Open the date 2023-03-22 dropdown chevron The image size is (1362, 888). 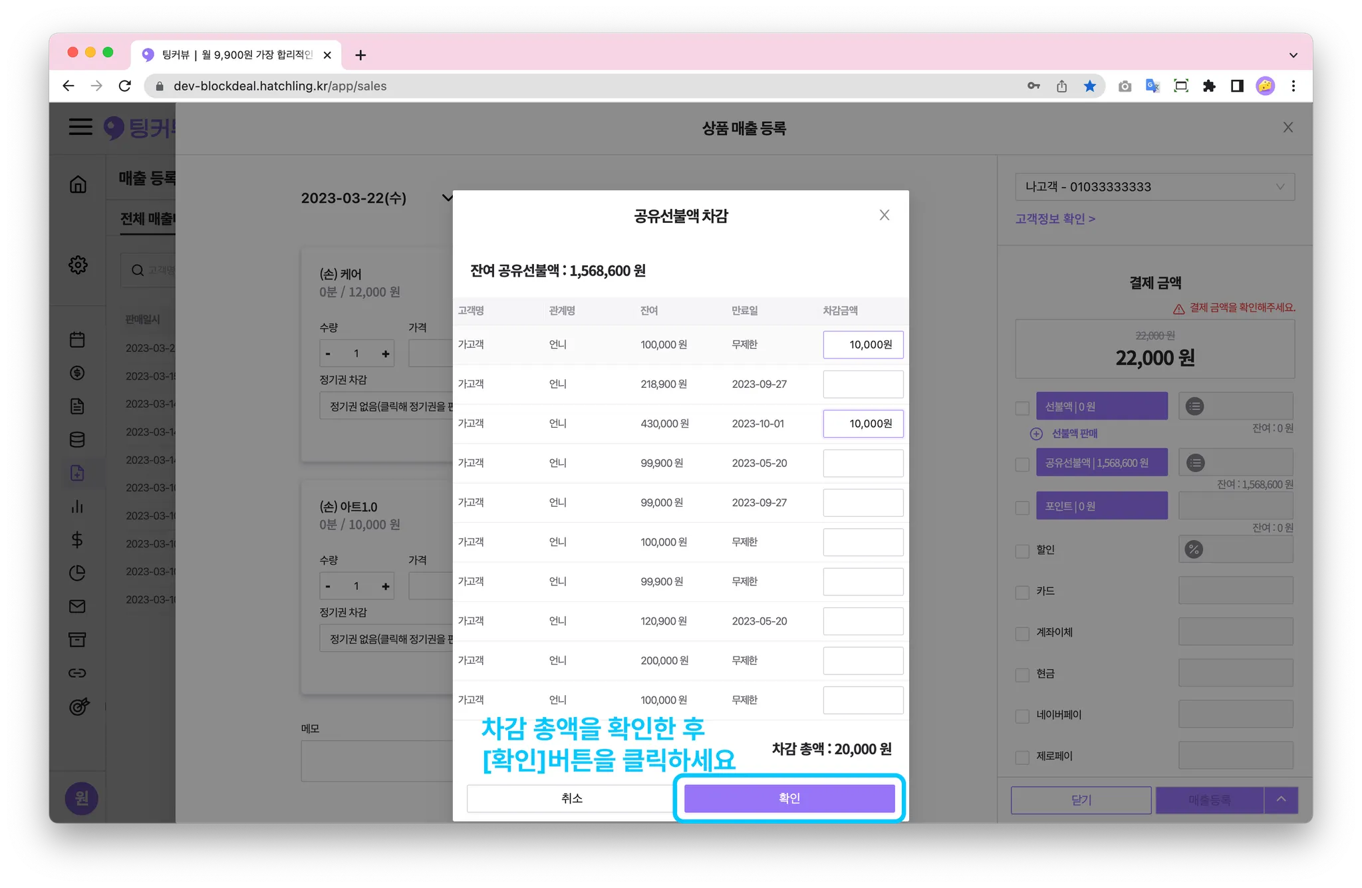(446, 198)
